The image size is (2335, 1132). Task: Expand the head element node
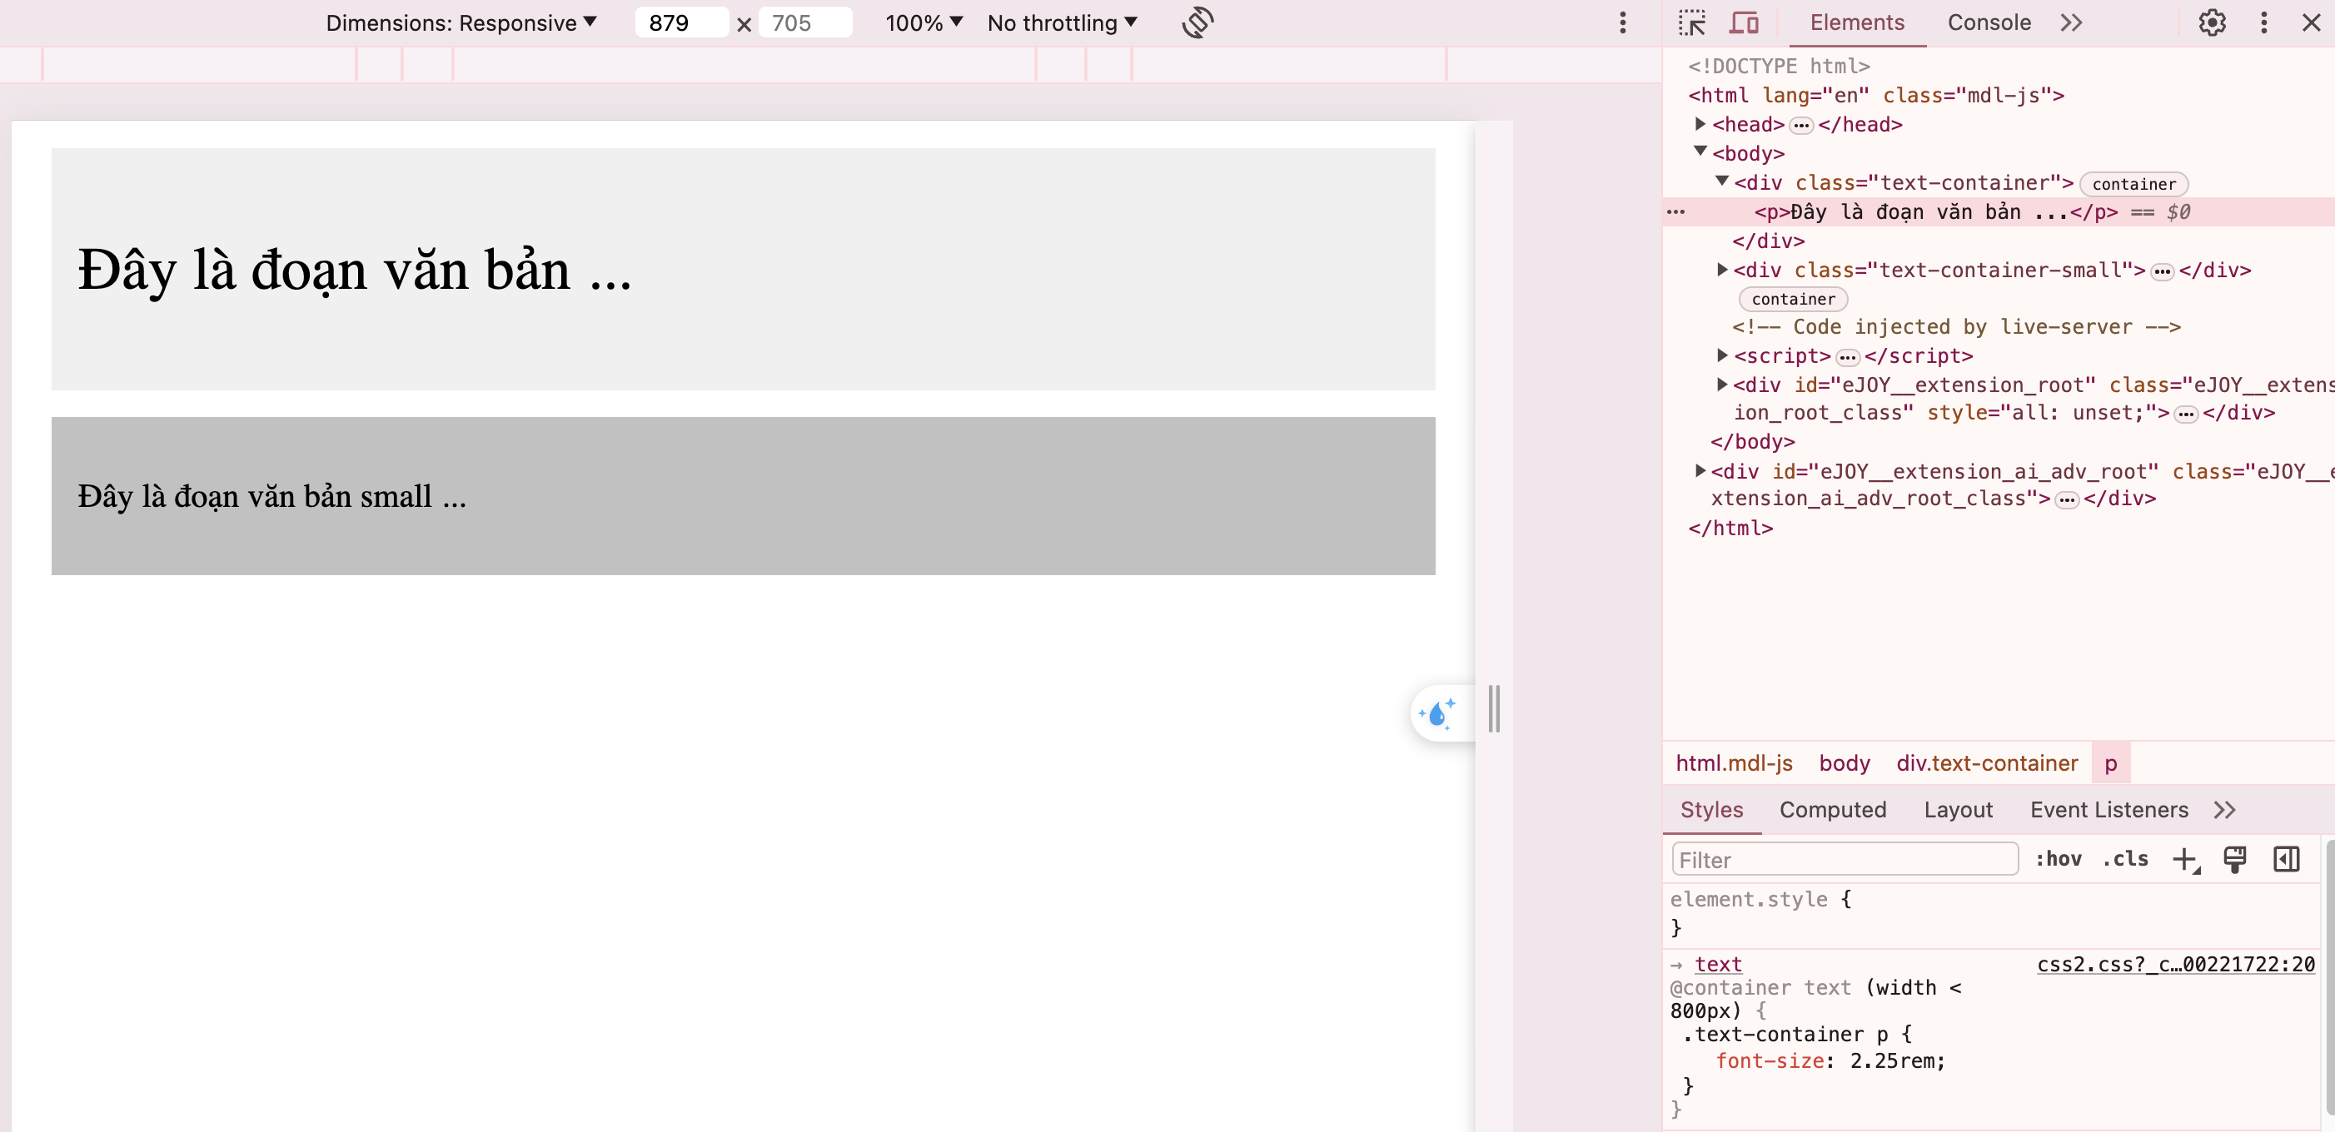pyautogui.click(x=1700, y=124)
